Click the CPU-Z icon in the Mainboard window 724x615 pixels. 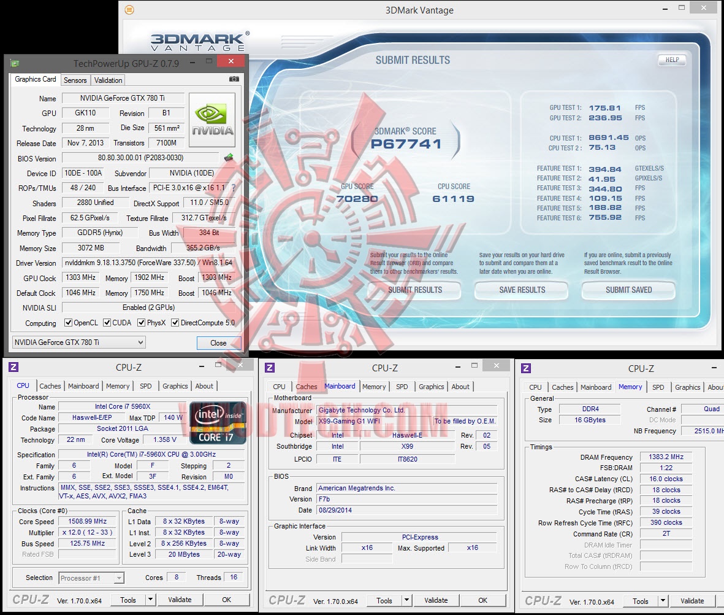tap(270, 368)
